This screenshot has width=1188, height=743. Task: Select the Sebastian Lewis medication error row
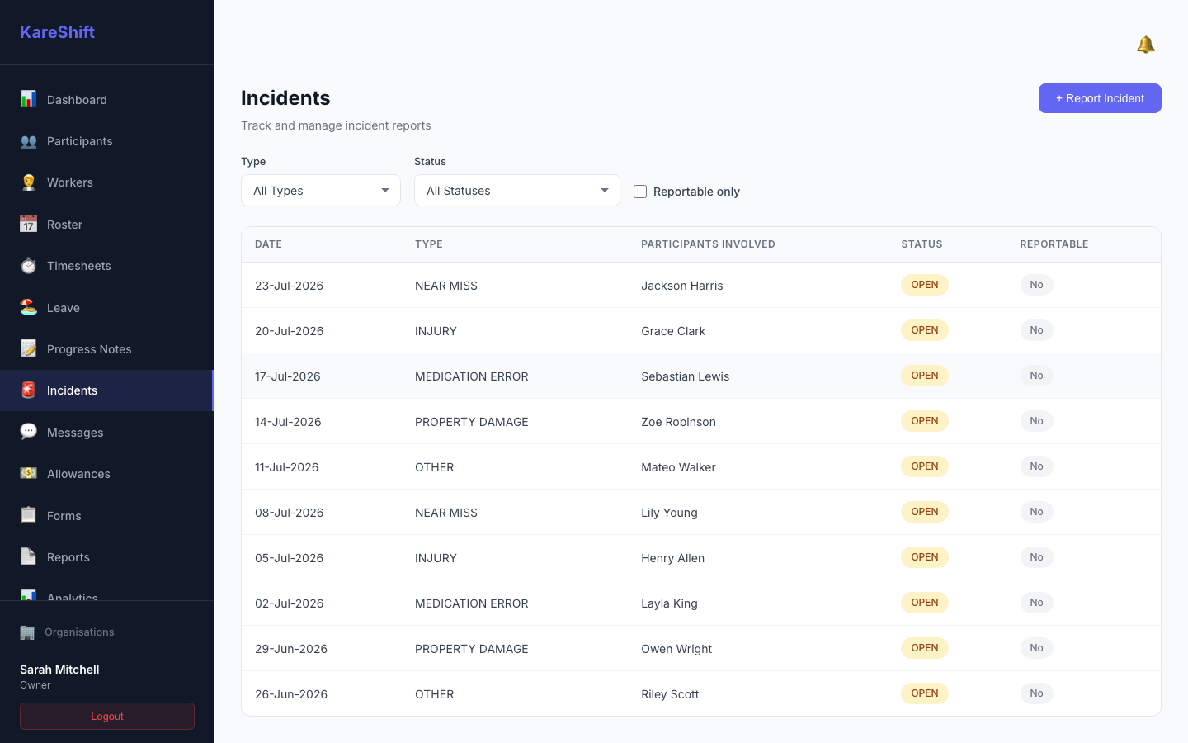pyautogui.click(x=701, y=376)
